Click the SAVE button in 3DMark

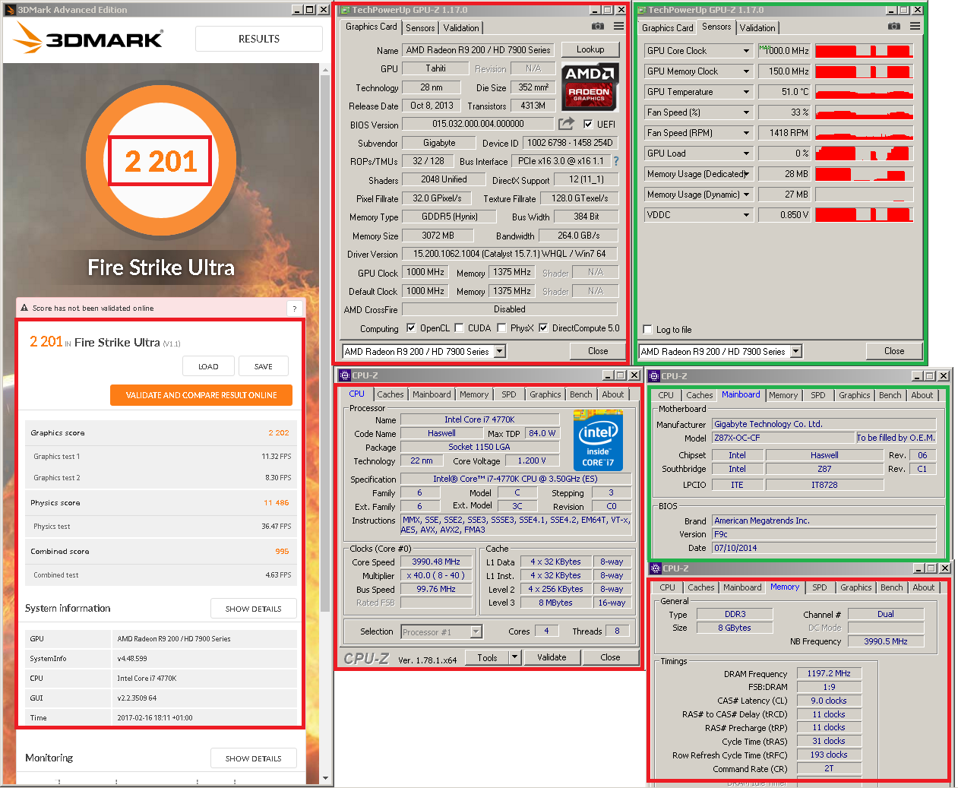pos(264,366)
